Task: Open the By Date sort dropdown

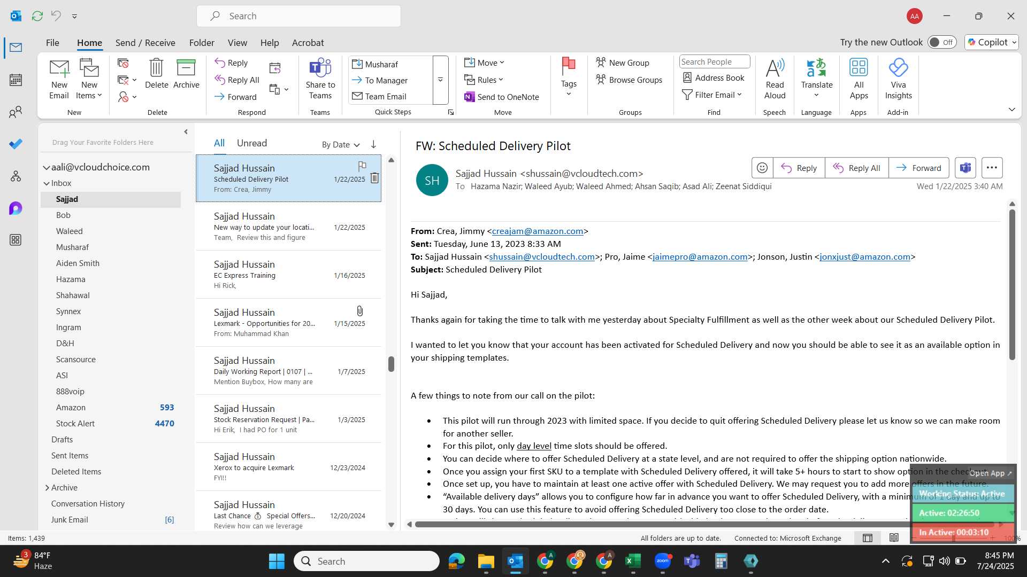Action: coord(341,144)
